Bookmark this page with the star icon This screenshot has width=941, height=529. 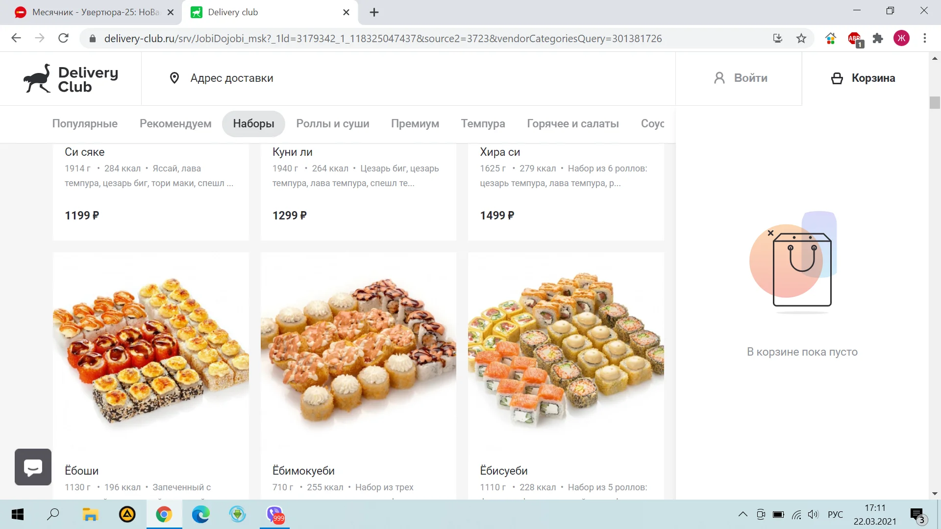(x=802, y=38)
